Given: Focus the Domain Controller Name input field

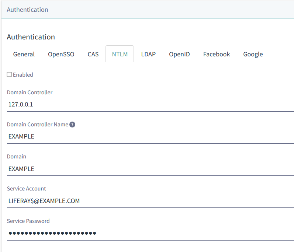Looking at the screenshot, I should point(151,136).
